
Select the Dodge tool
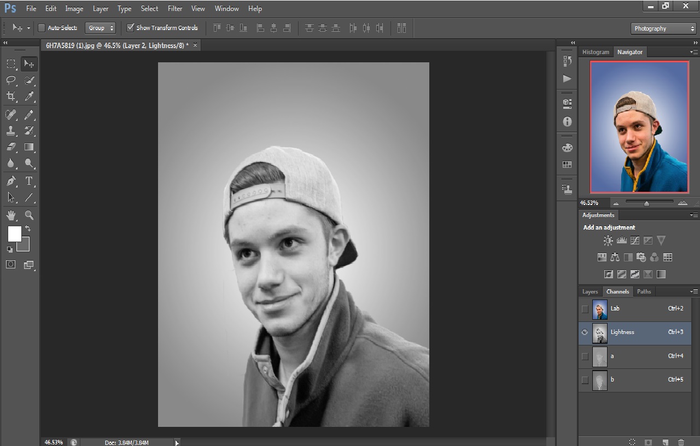(x=30, y=163)
